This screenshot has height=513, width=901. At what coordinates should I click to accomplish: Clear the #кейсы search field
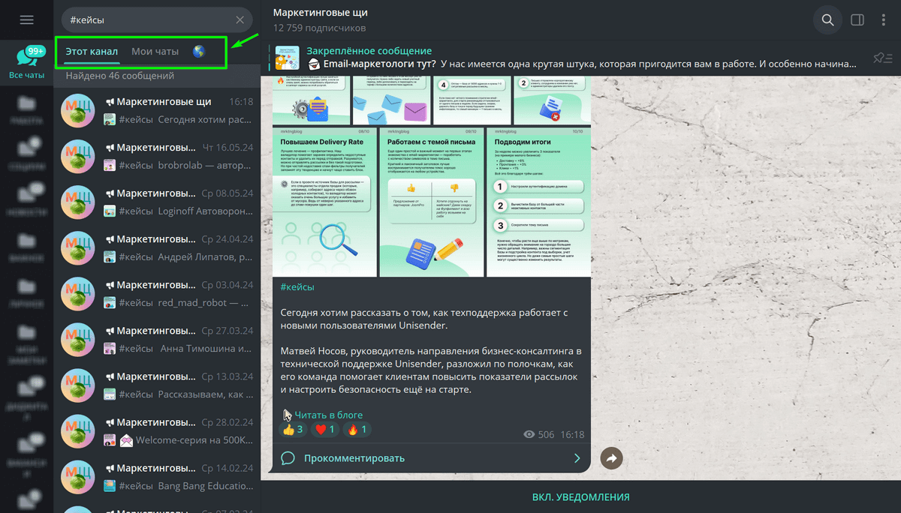coord(240,20)
